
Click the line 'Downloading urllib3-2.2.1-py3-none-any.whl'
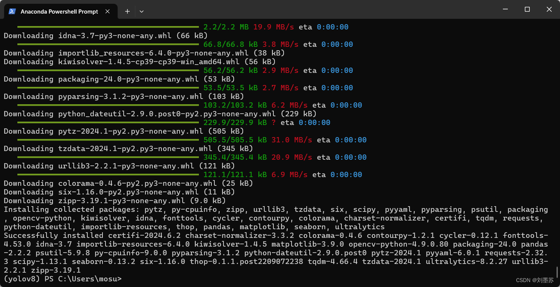[x=119, y=166]
